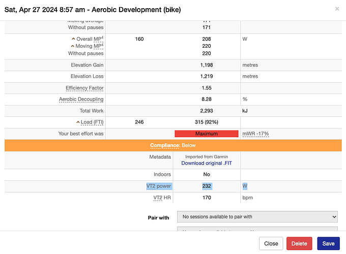Click the planned Overall MP value 160
The width and height of the screenshot is (346, 254).
[139, 39]
